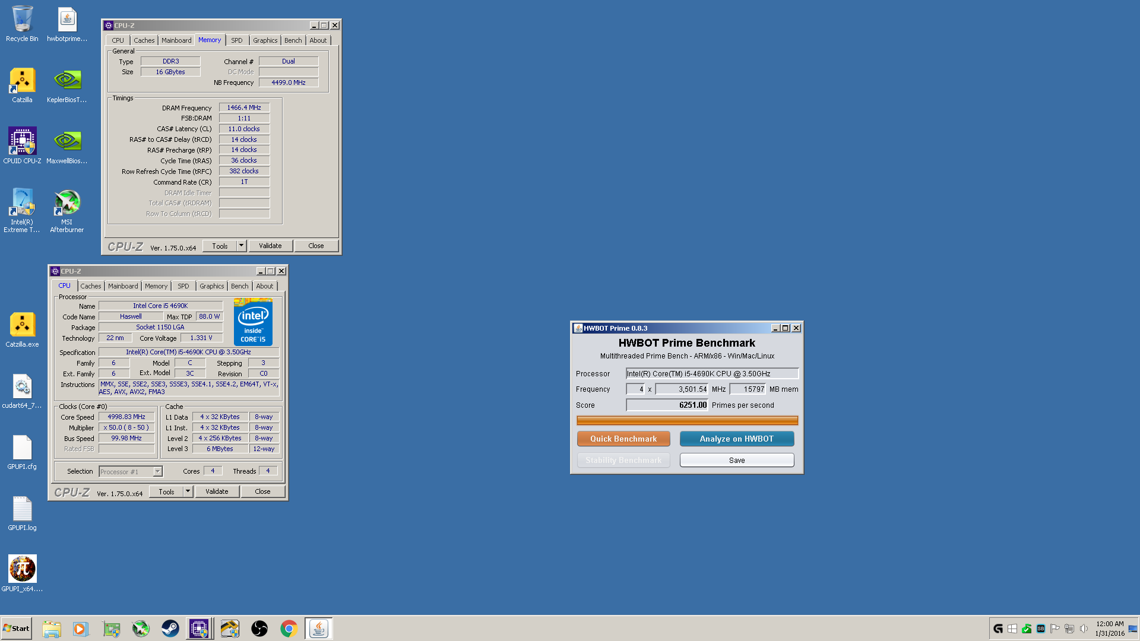Open the Sound Blaster SB tray icon
This screenshot has width=1140, height=641.
(x=1041, y=629)
